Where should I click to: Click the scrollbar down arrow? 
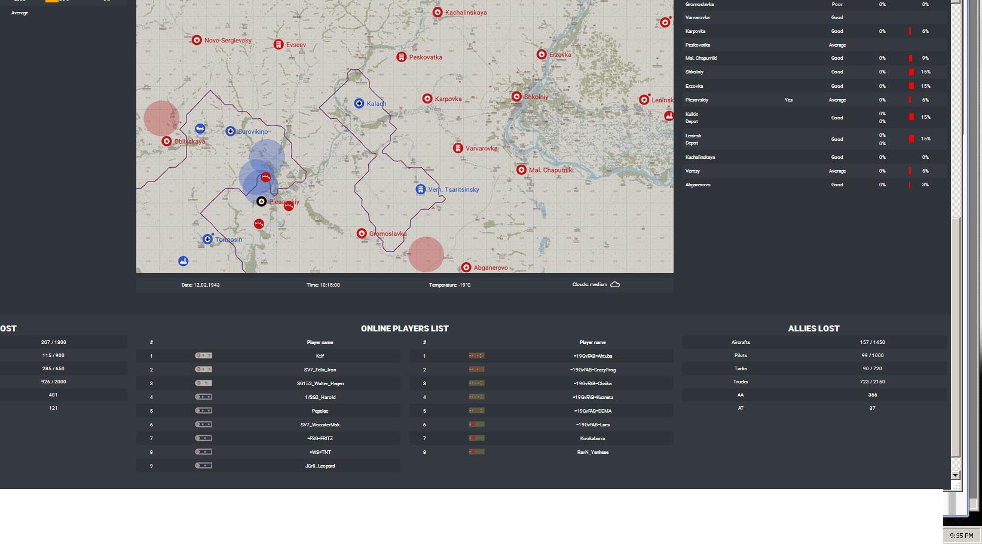(x=955, y=475)
